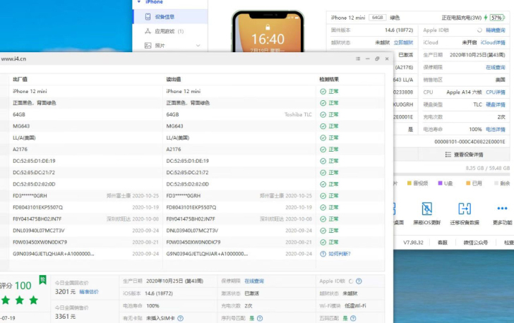Click the 57% battery indicator
514x323 pixels.
[x=496, y=18]
